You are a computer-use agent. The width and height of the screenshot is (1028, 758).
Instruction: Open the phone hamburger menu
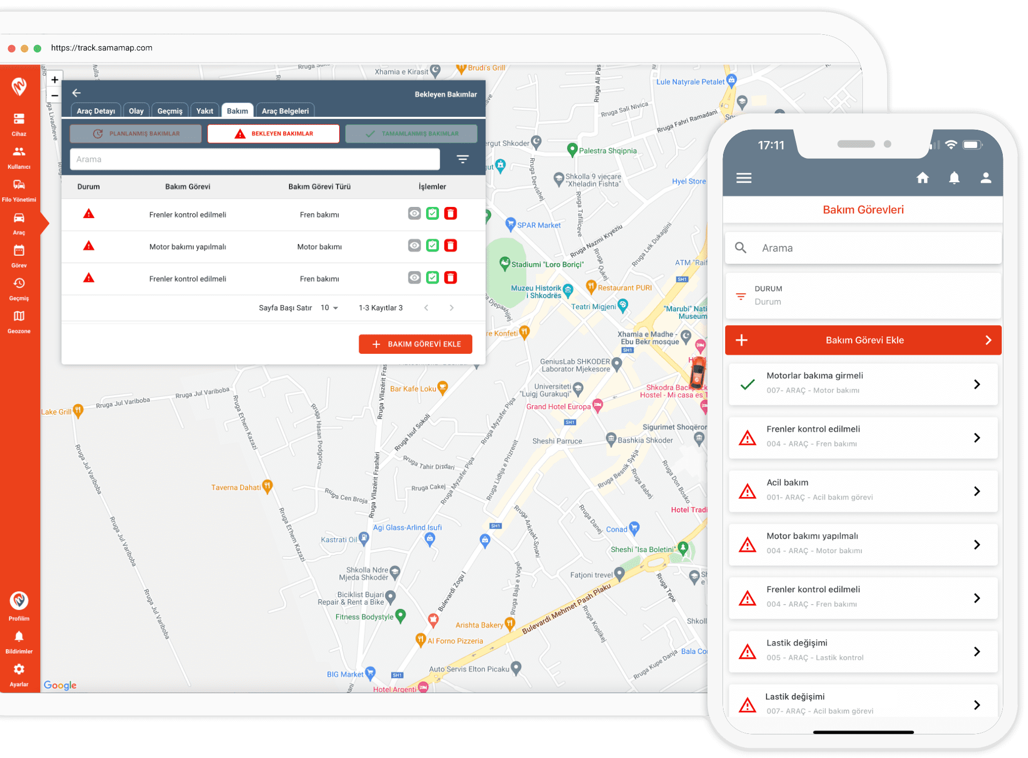(x=744, y=178)
